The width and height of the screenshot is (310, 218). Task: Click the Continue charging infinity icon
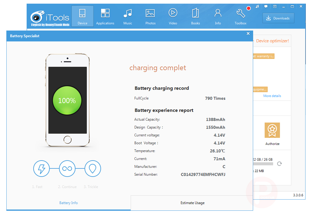coord(67,169)
